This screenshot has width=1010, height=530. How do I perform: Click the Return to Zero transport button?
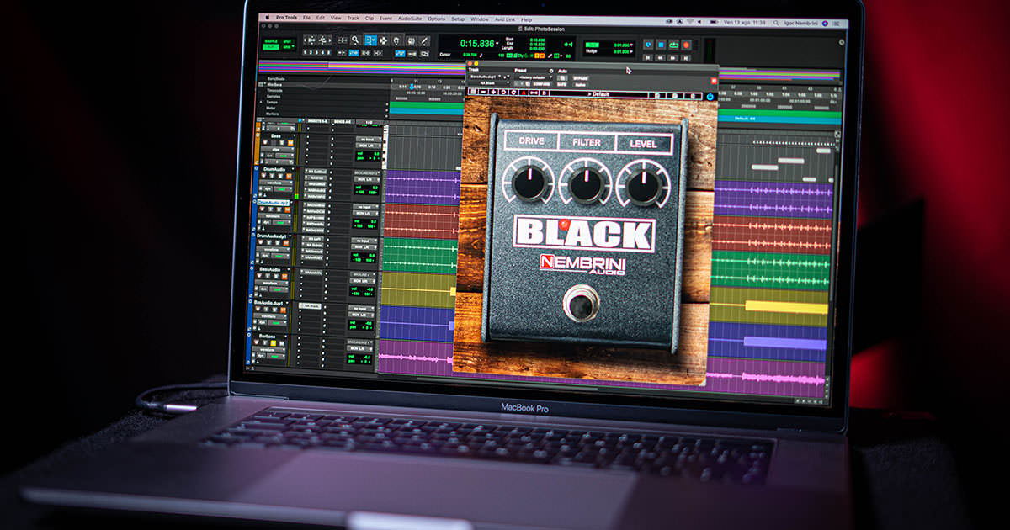pyautogui.click(x=647, y=58)
